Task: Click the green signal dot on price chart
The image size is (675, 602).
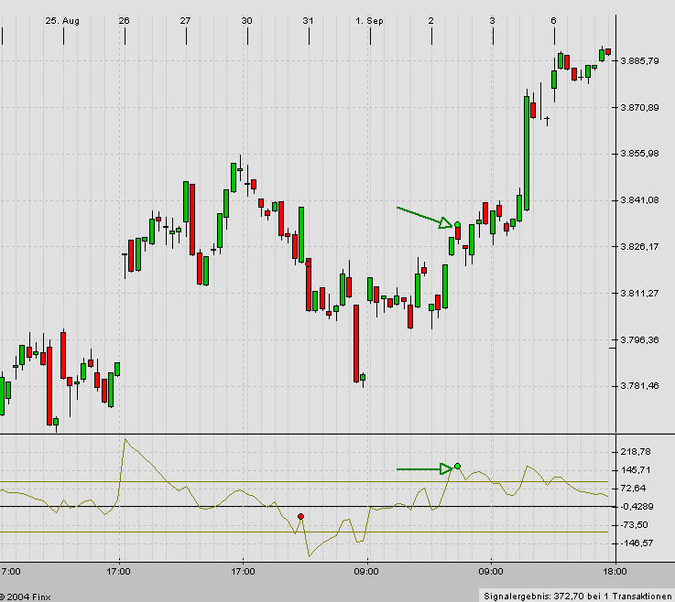Action: (457, 224)
